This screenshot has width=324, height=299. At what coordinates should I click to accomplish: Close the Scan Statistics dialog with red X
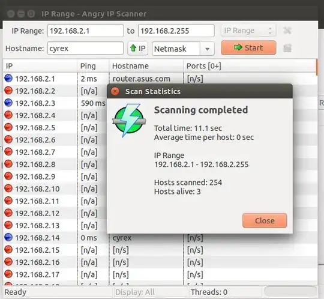[x=115, y=91]
